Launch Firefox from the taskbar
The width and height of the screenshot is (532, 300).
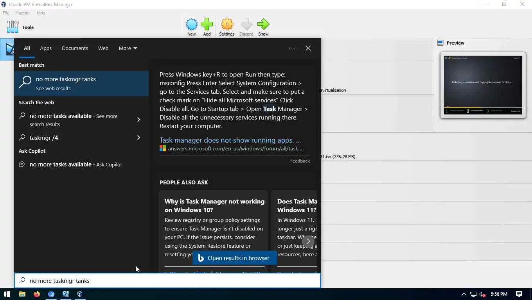[37, 294]
